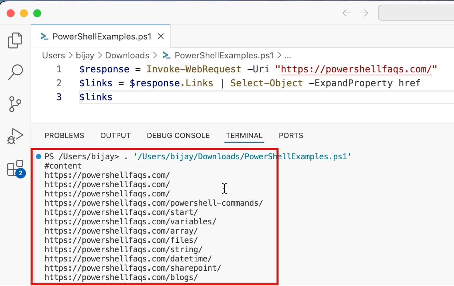Go forward with the right arrow
Image resolution: width=454 pixels, height=286 pixels.
pos(364,13)
